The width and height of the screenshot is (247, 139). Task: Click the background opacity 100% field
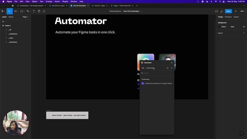point(232,27)
